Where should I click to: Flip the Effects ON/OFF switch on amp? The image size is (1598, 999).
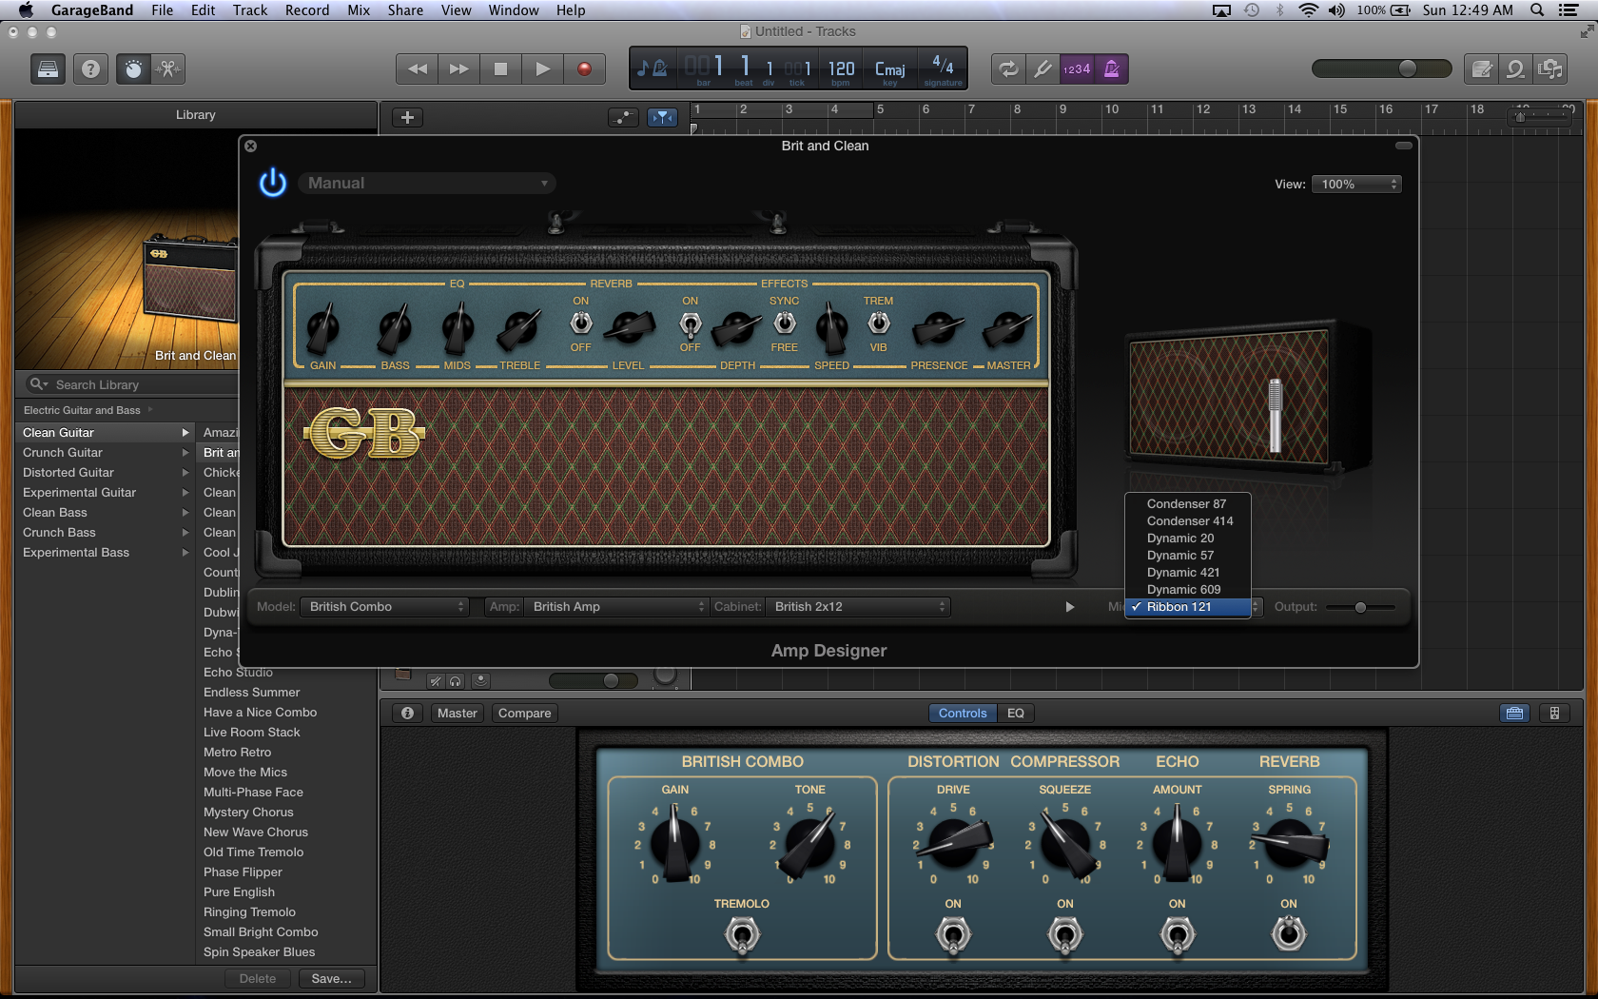690,324
